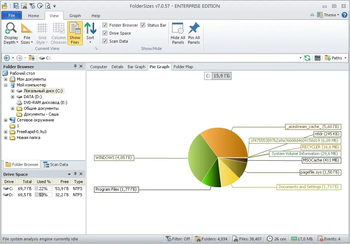Open the Details view tab
350x244 pixels.
click(x=117, y=67)
